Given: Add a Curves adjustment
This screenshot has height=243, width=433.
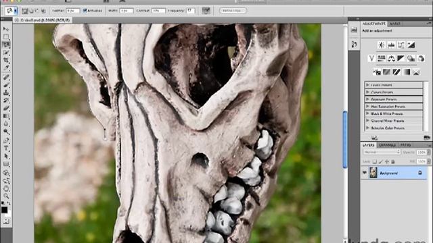Looking at the screenshot, I should click(401, 45).
